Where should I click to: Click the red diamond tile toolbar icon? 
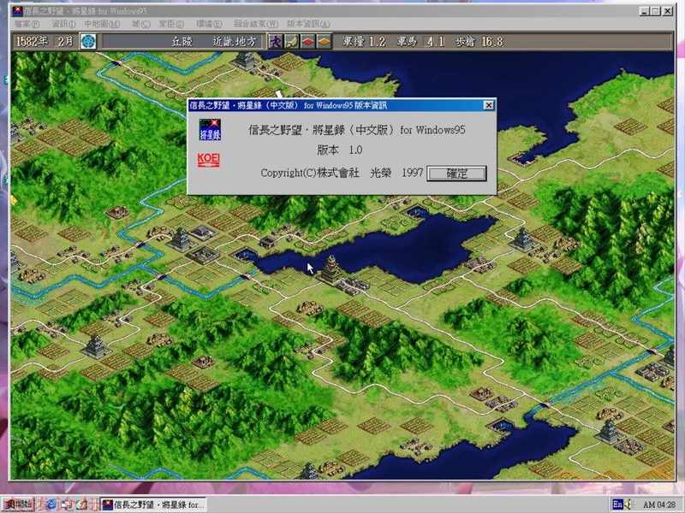point(307,42)
